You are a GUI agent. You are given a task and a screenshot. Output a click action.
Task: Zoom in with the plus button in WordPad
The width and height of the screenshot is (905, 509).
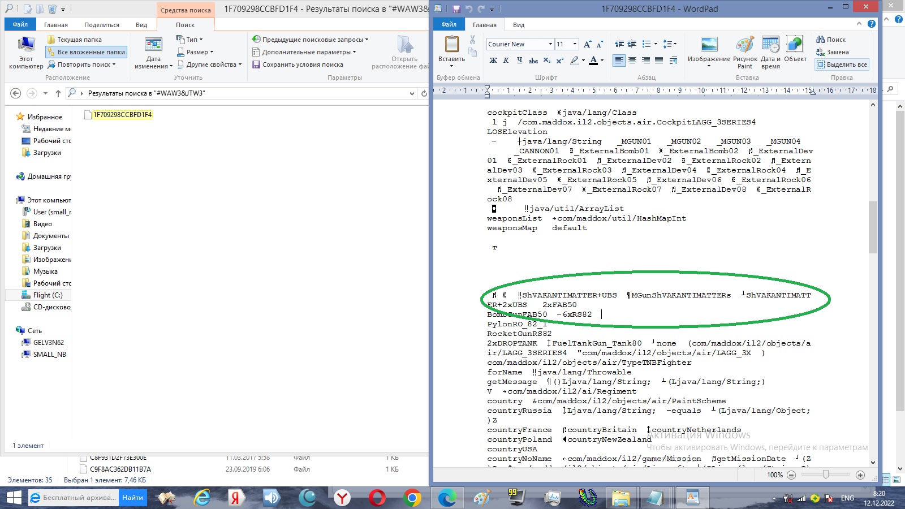(860, 475)
